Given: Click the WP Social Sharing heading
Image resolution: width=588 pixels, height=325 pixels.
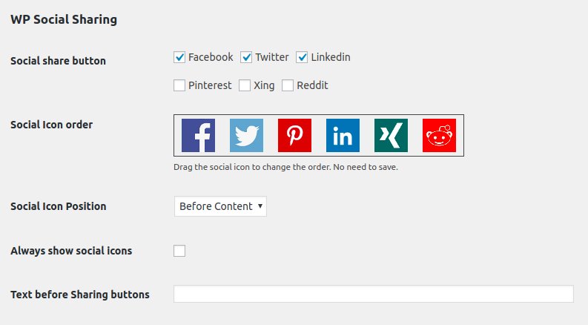Looking at the screenshot, I should (x=64, y=20).
